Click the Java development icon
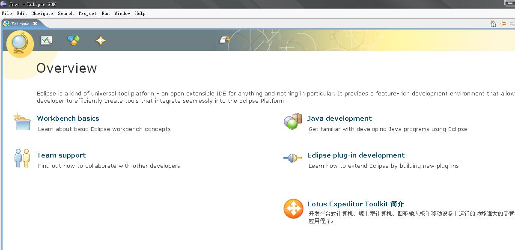 (293, 122)
